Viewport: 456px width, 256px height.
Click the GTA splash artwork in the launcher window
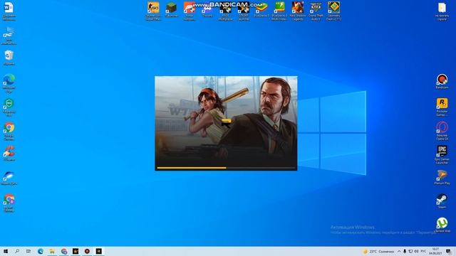[x=226, y=121]
